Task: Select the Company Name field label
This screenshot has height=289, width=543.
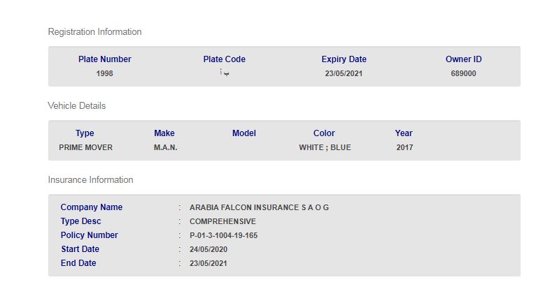Action: pyautogui.click(x=91, y=207)
